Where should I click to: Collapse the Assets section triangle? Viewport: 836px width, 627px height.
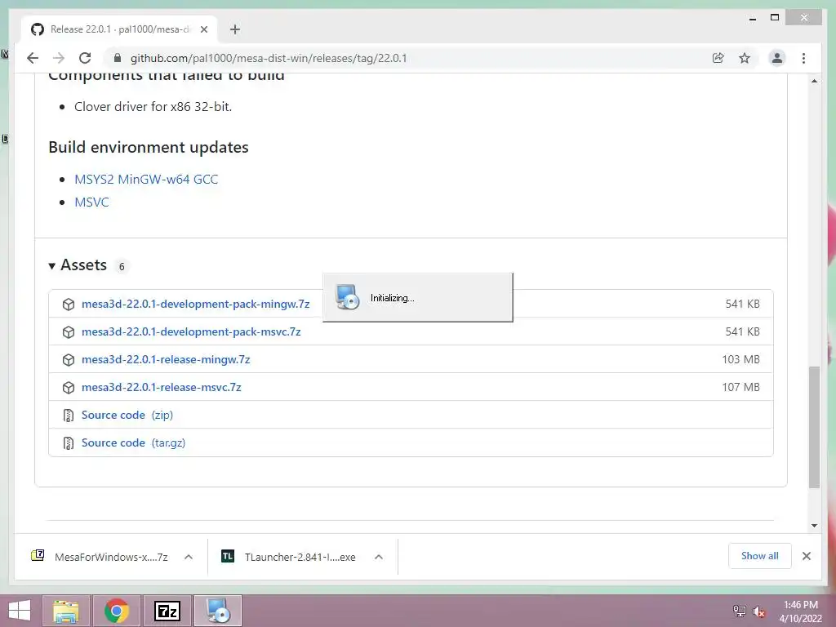tap(51, 265)
